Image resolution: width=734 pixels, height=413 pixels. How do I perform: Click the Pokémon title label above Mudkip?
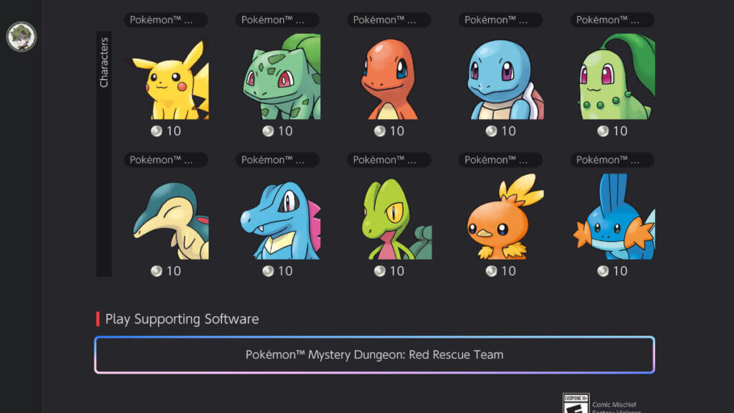612,160
